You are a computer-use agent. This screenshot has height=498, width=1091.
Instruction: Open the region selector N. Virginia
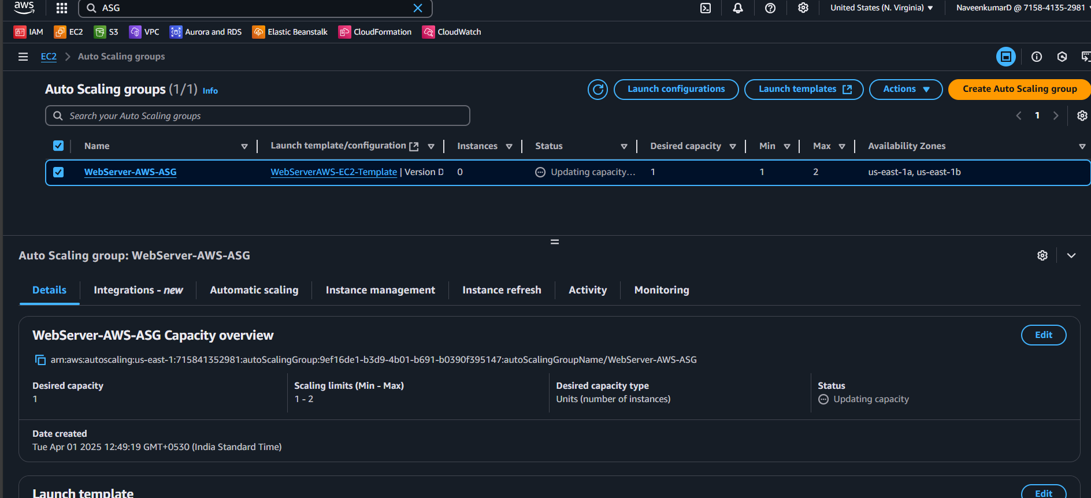[x=882, y=8]
